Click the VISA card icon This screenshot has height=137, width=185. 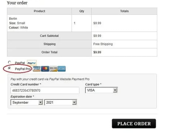(x=37, y=68)
